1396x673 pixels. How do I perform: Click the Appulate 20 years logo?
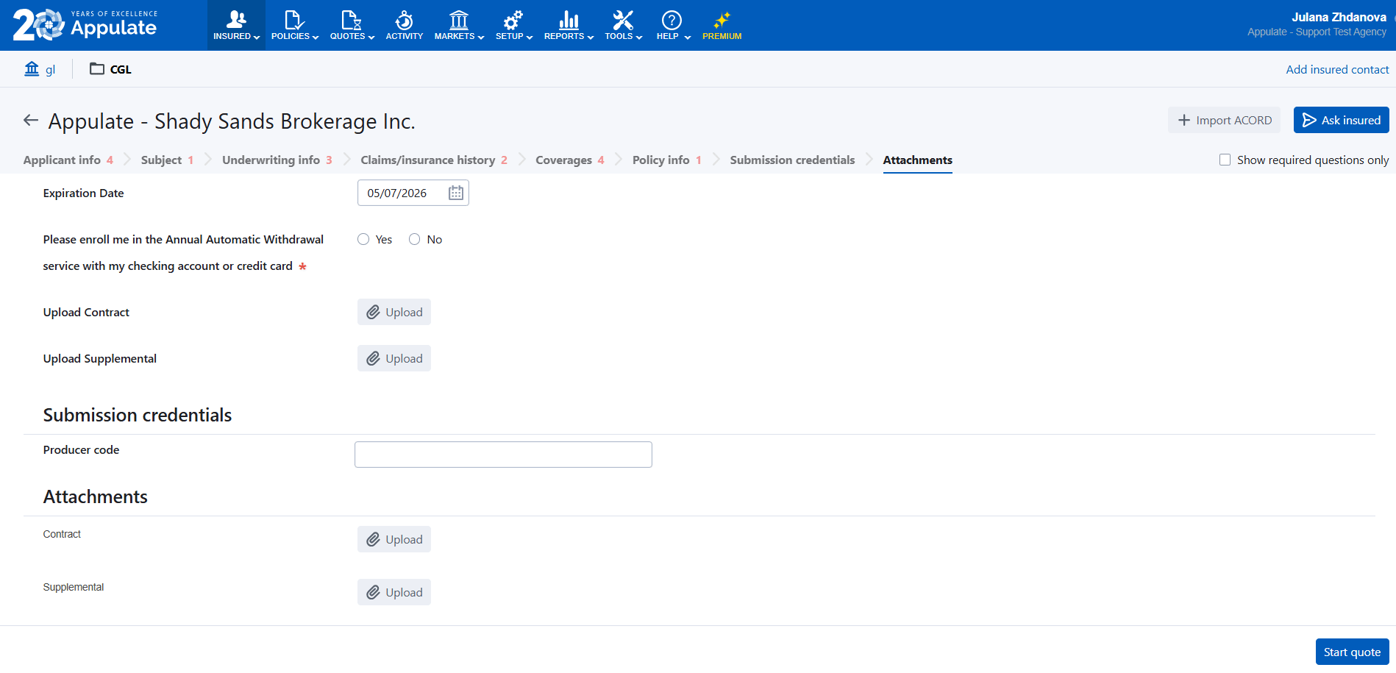[85, 25]
